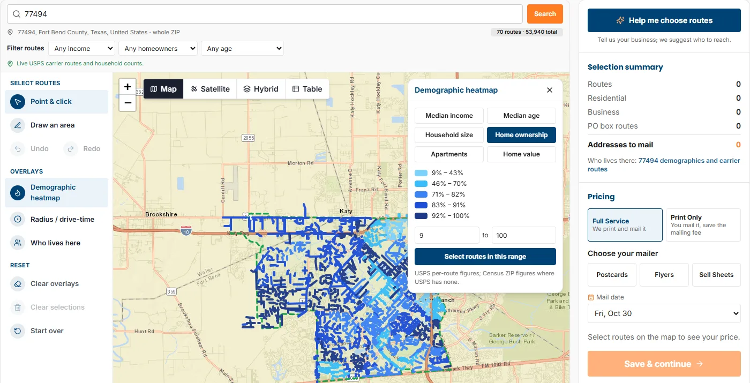Click the green Live USPS pin icon

pyautogui.click(x=10, y=63)
